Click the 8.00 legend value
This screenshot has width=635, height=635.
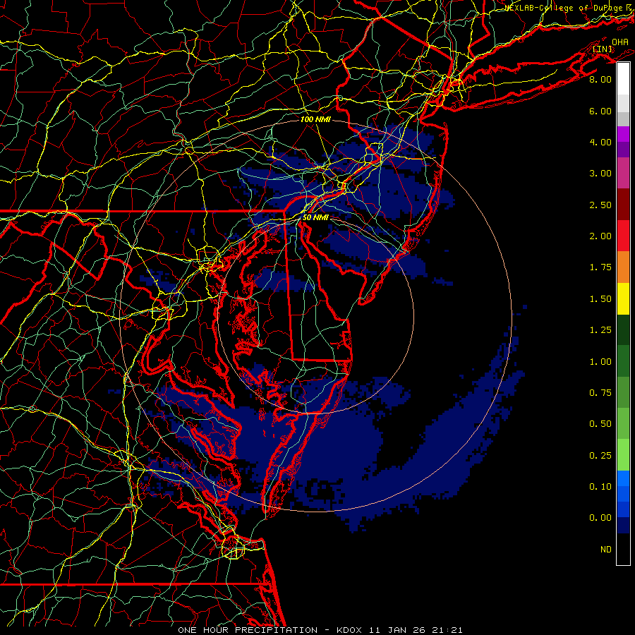(600, 79)
